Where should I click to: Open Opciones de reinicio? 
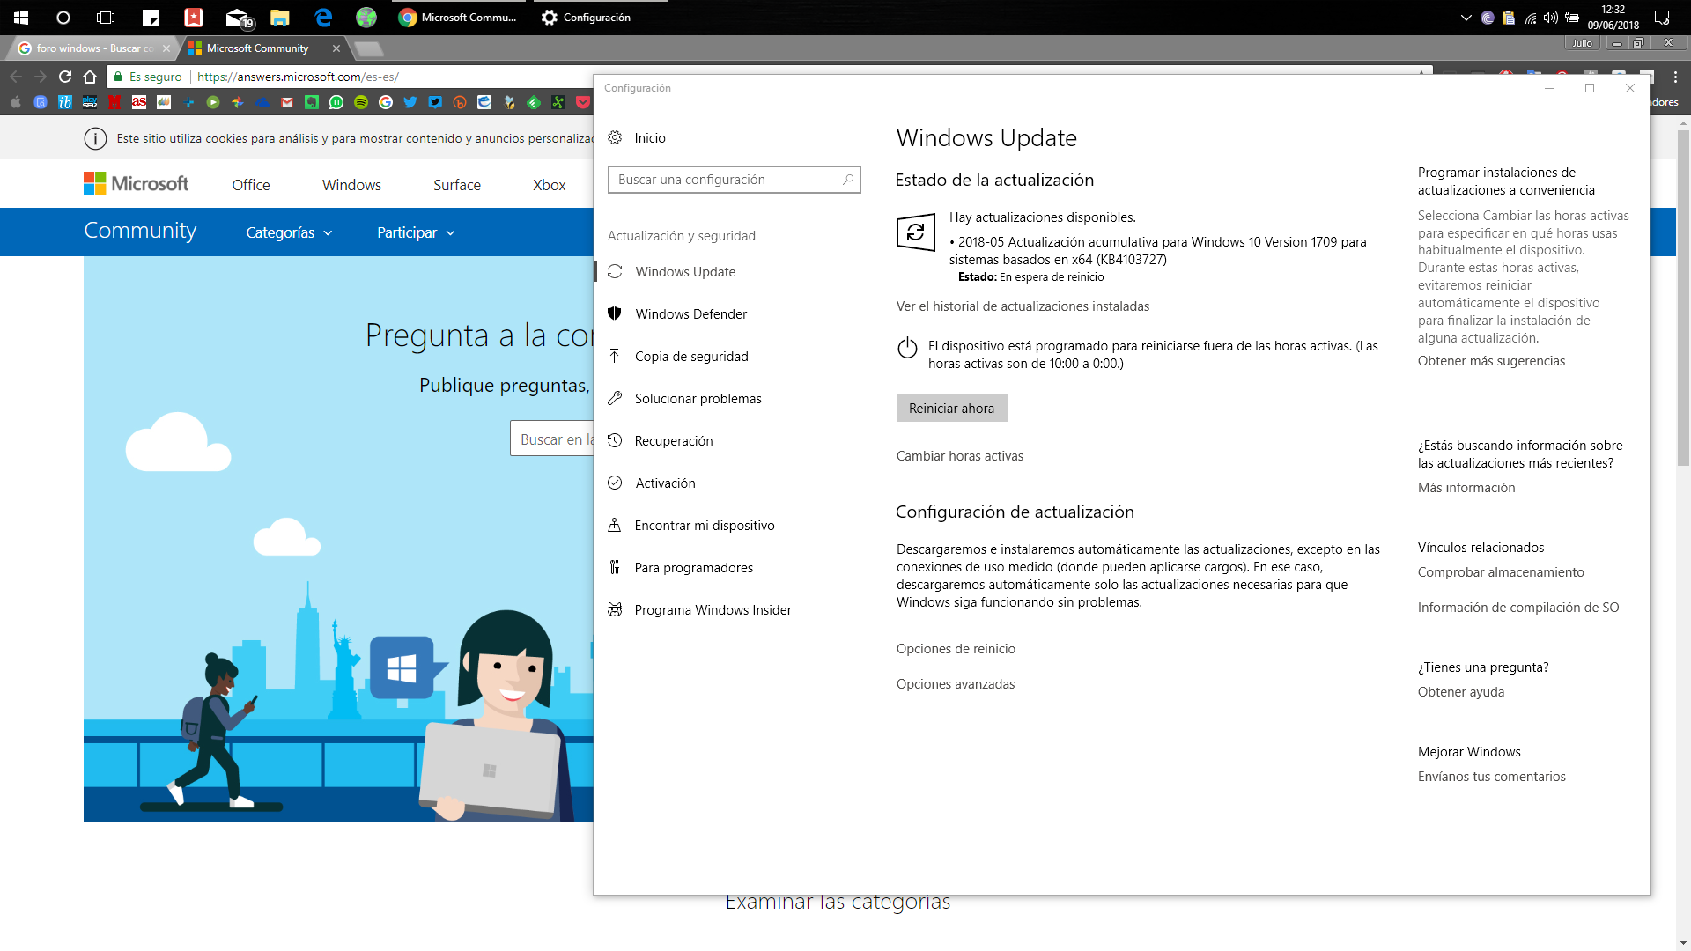click(956, 649)
